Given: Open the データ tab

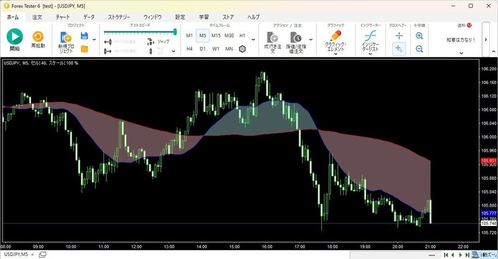Looking at the screenshot, I should [89, 17].
